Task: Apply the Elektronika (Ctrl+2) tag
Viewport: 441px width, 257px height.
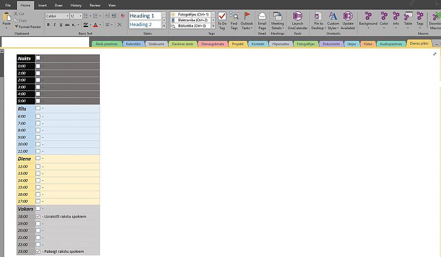Action: point(191,20)
